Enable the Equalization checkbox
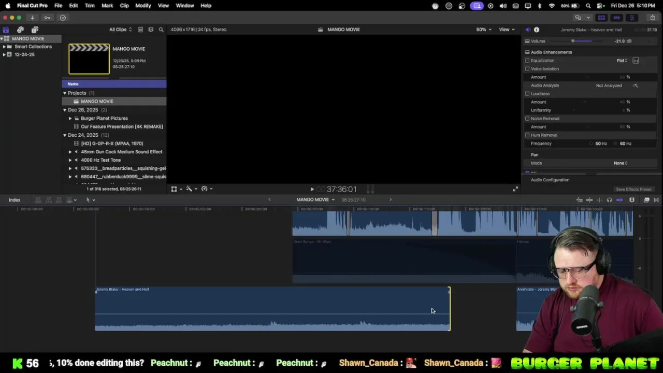This screenshot has width=663, height=373. pos(527,61)
